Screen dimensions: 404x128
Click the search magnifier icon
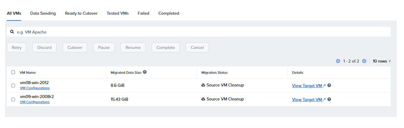[x=12, y=32]
